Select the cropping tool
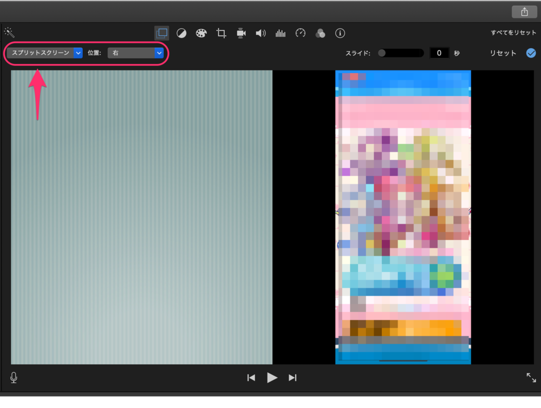 tap(221, 34)
